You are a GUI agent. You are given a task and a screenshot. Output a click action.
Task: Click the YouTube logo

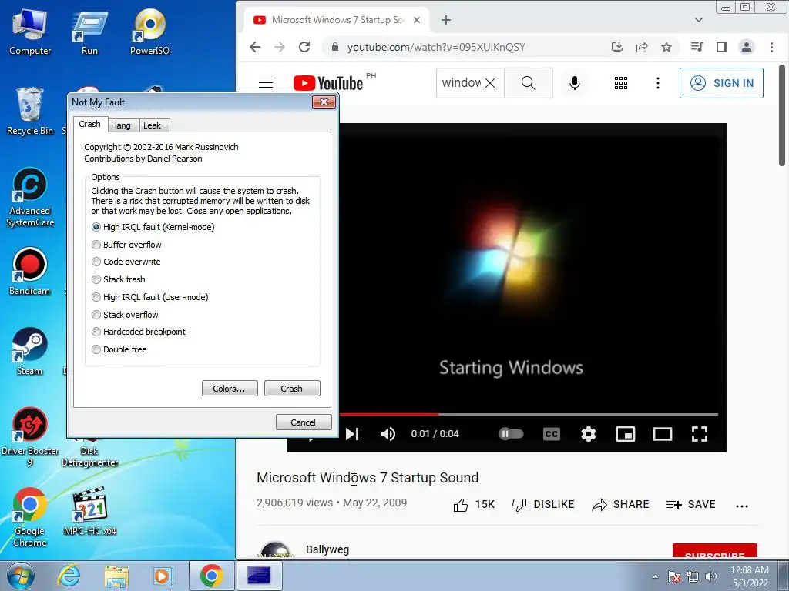click(328, 83)
